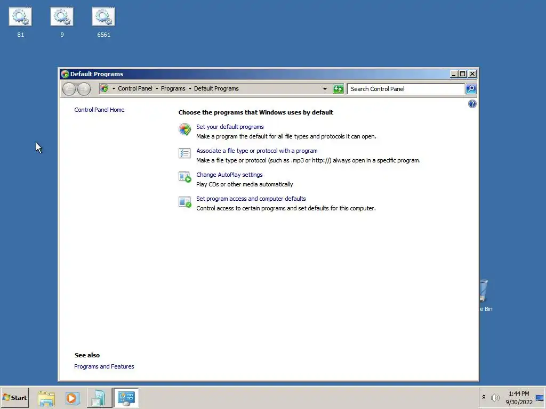Go back with the Back arrow

(69, 89)
